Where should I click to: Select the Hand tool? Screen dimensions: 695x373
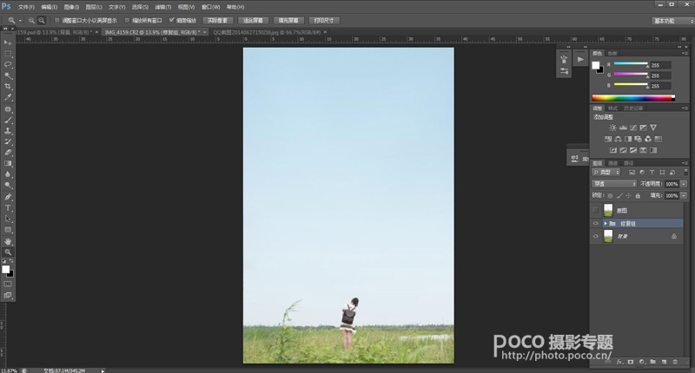(x=8, y=241)
